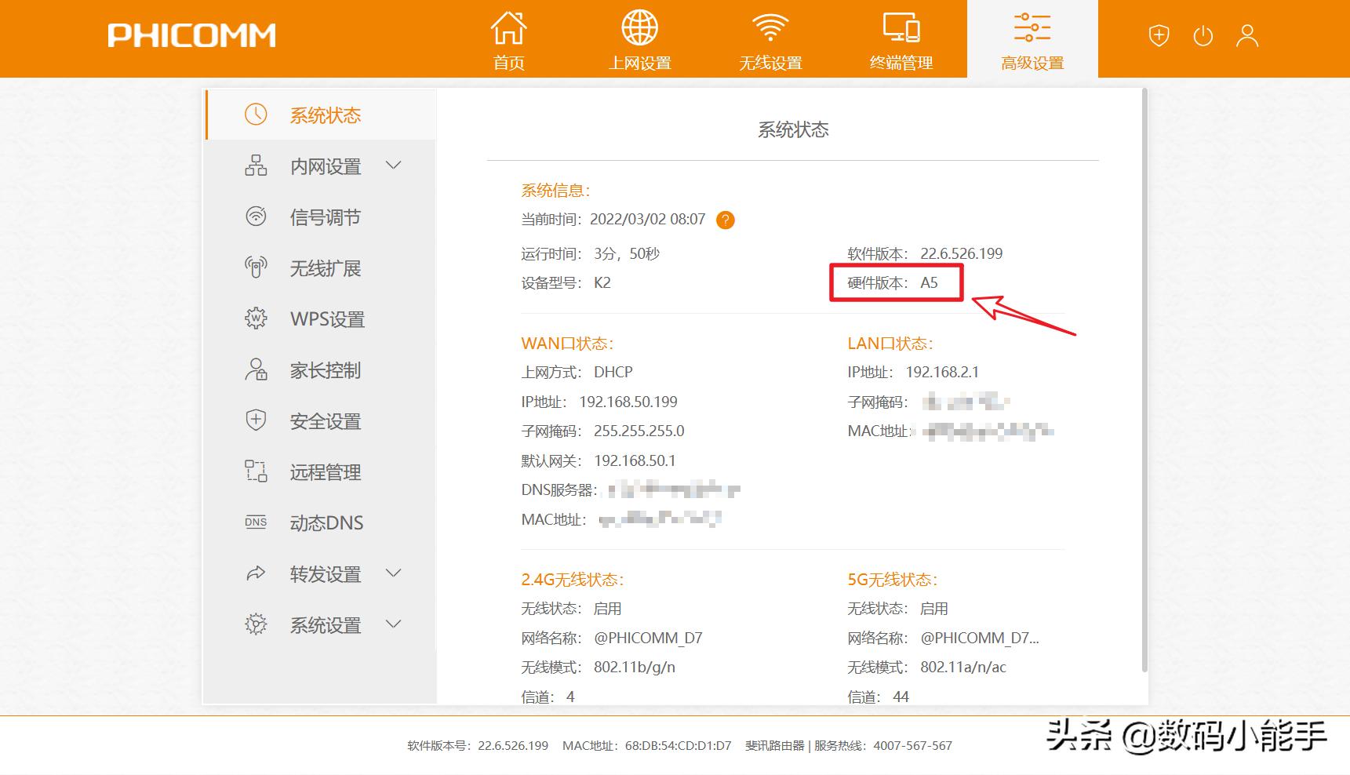This screenshot has width=1350, height=775.
Task: Select the 无线扩展 sidebar entry
Action: tap(326, 268)
